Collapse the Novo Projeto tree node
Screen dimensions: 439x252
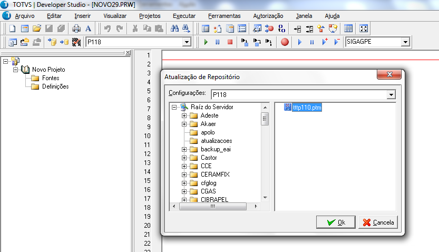point(15,70)
